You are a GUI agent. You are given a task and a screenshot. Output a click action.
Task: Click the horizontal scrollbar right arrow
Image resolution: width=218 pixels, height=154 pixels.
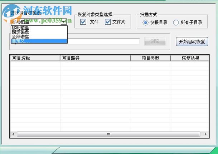pos(205,134)
